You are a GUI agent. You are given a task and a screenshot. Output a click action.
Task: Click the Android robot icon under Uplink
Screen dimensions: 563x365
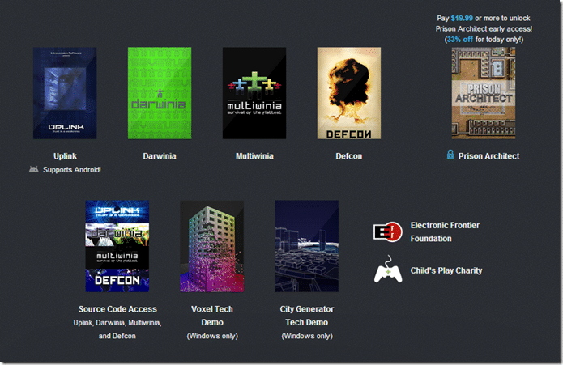pyautogui.click(x=34, y=169)
